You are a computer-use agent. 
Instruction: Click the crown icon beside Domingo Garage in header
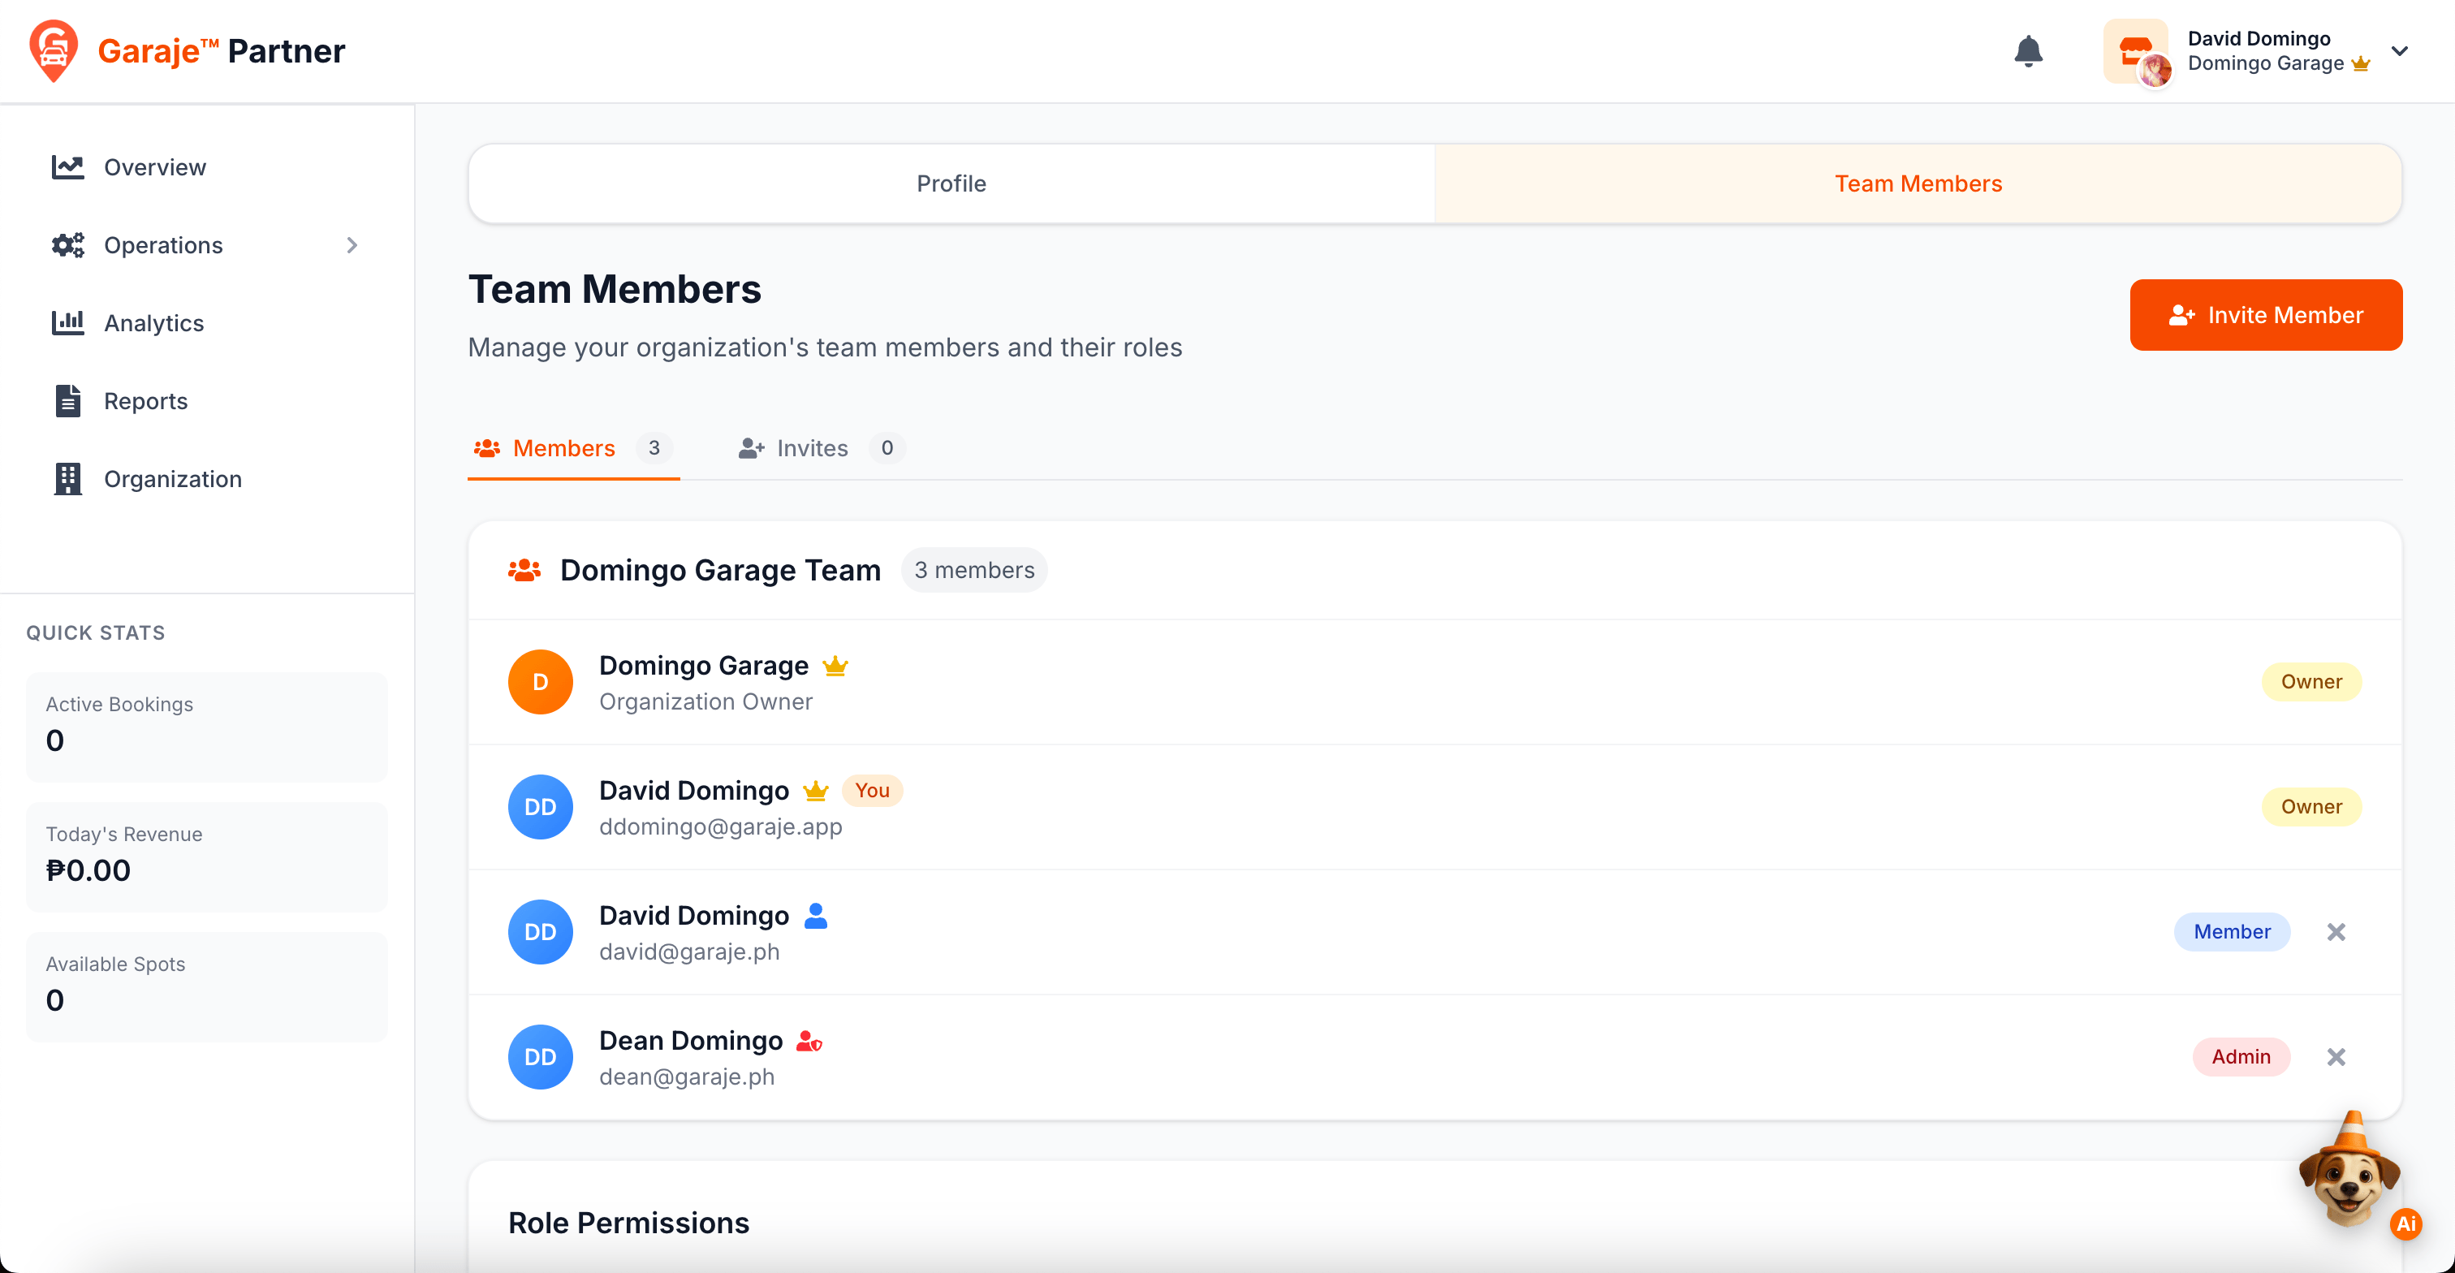2361,64
